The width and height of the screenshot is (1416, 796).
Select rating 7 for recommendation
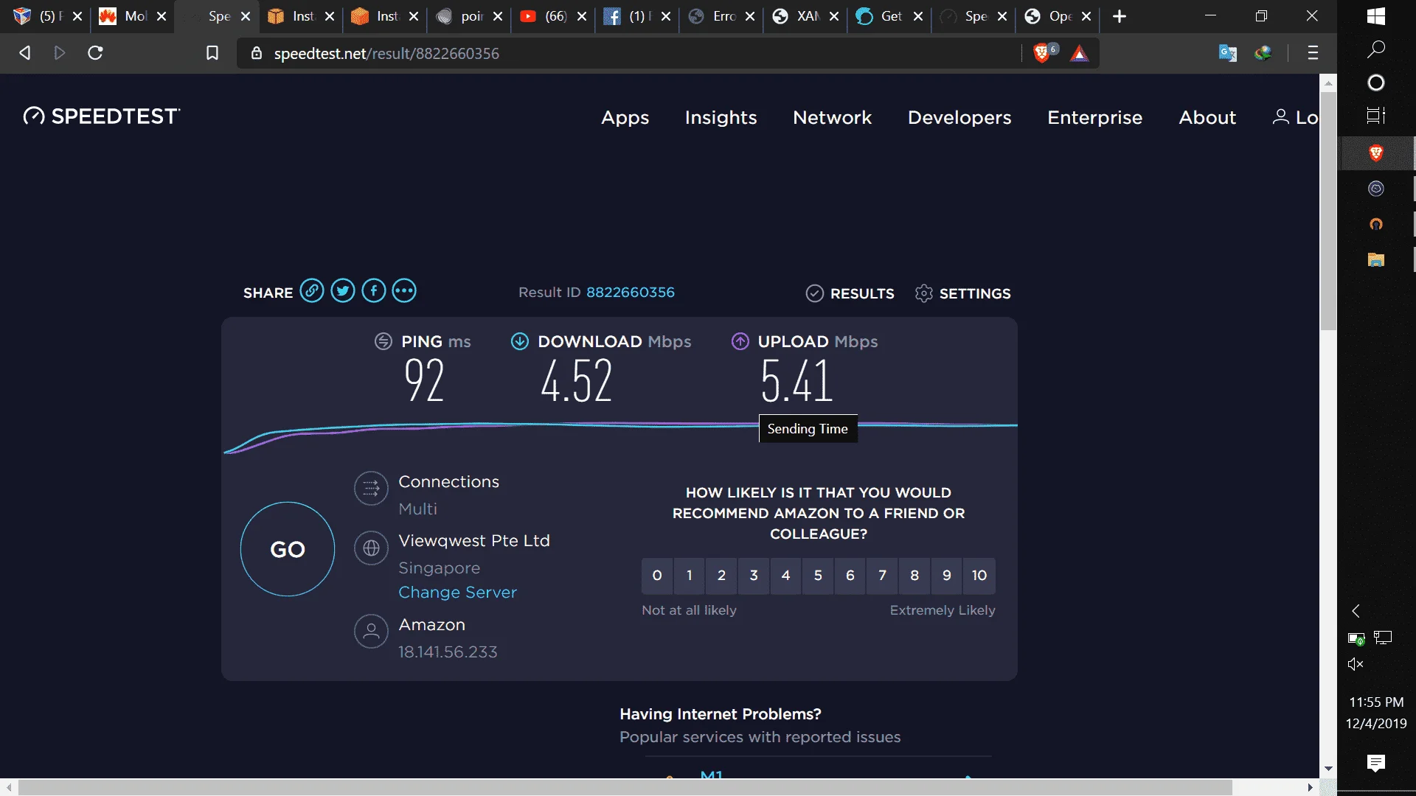[883, 576]
